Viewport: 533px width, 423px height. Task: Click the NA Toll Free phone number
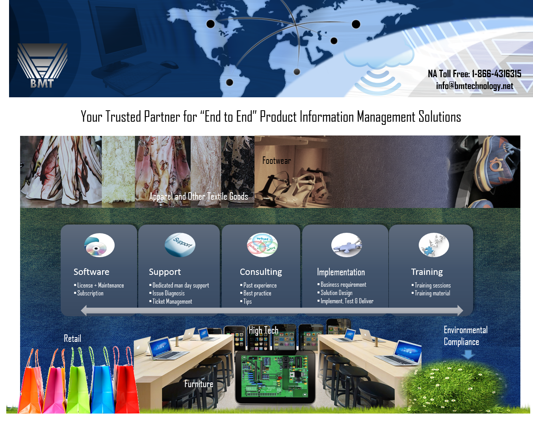coord(474,74)
